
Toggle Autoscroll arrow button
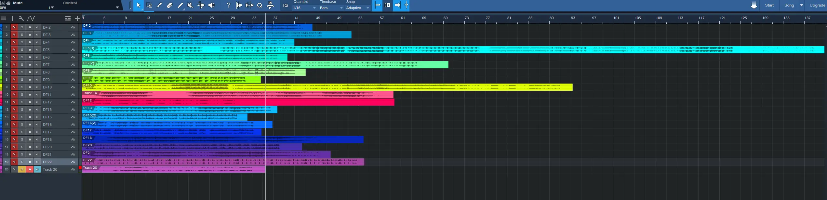pos(397,5)
